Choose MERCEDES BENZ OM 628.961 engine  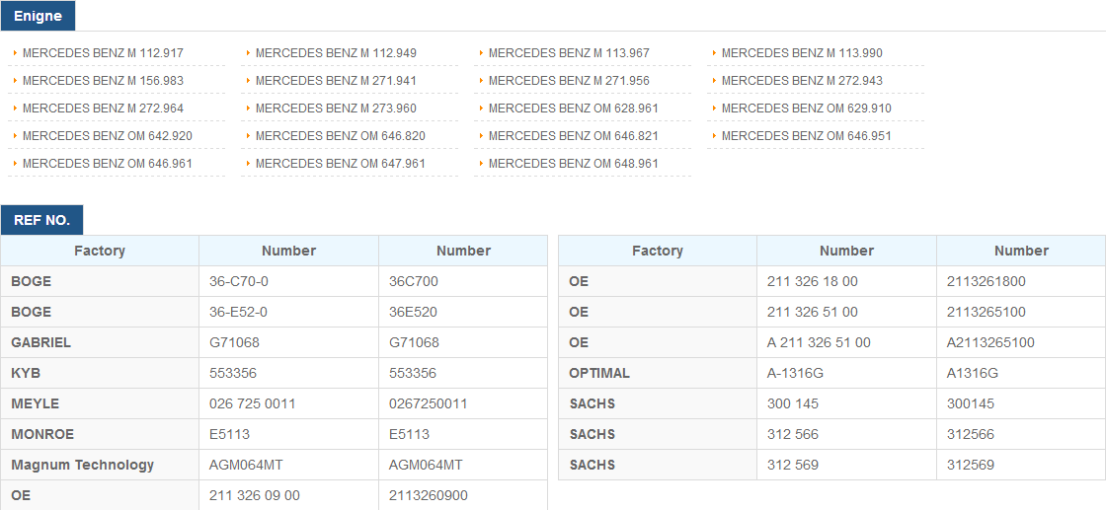[573, 109]
